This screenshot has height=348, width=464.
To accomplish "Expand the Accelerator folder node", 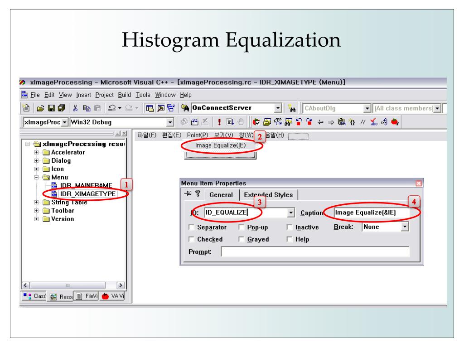I will click(36, 152).
